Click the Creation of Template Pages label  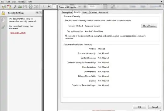[x=84, y=85]
